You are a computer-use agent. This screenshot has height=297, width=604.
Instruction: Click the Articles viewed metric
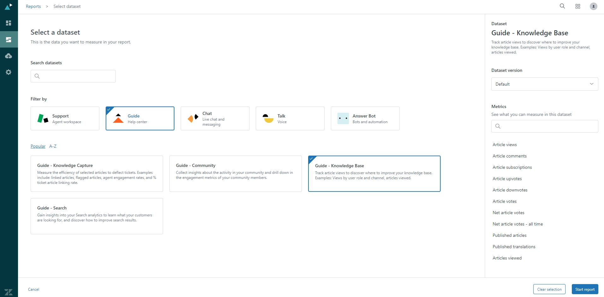click(x=507, y=258)
